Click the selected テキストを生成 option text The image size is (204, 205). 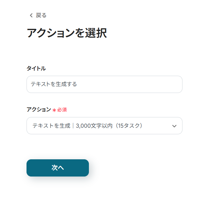pyautogui.click(x=51, y=126)
